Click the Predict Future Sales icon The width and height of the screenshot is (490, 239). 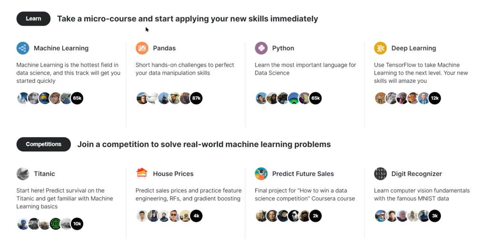pos(261,174)
